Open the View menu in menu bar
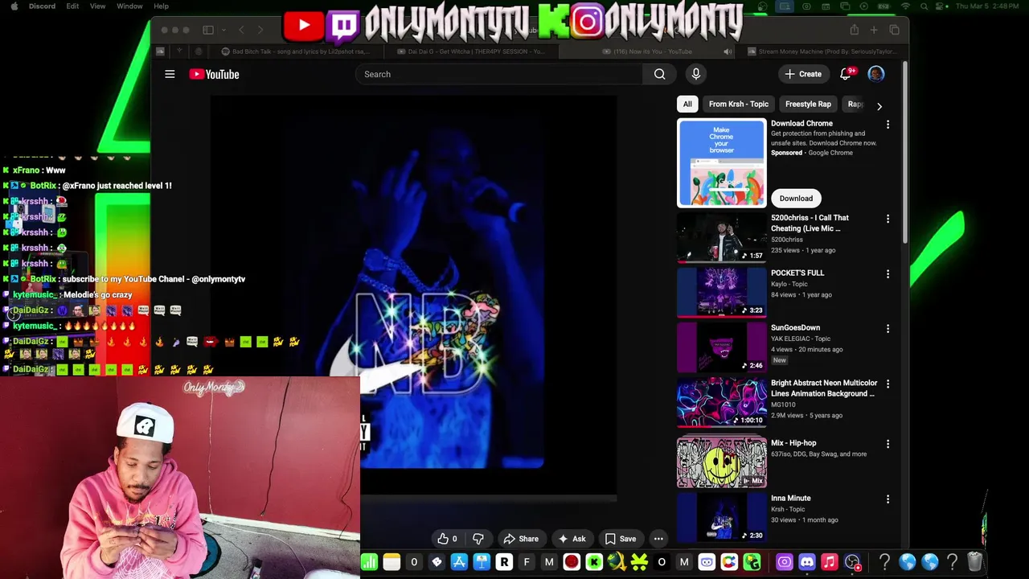 pyautogui.click(x=97, y=6)
